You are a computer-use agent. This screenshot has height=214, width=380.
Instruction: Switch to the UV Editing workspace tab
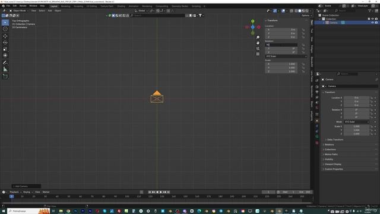coord(91,7)
